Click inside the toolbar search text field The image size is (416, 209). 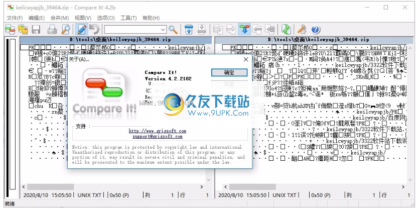coord(132,30)
